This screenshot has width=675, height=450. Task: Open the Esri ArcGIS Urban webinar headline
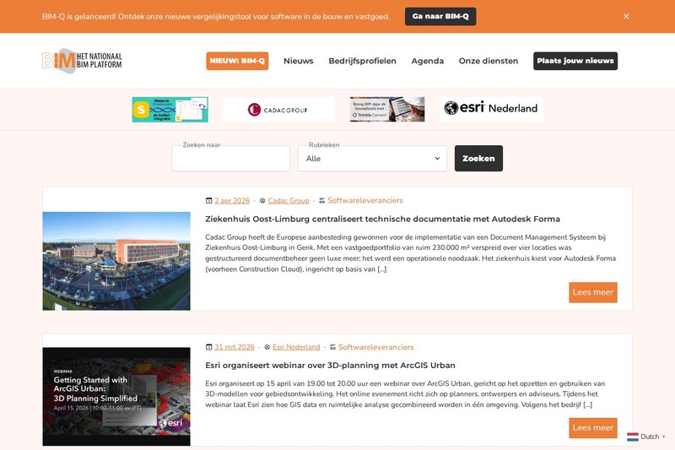[330, 366]
